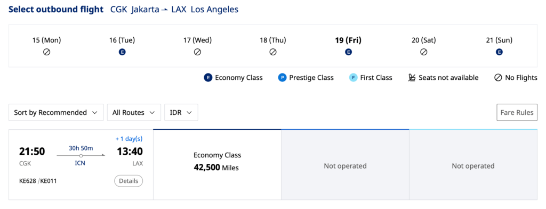Click the Economy icon under 19 (Fri)
This screenshot has height=209, width=546.
click(348, 52)
